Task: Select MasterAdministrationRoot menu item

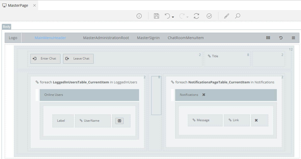Action: 106,38
